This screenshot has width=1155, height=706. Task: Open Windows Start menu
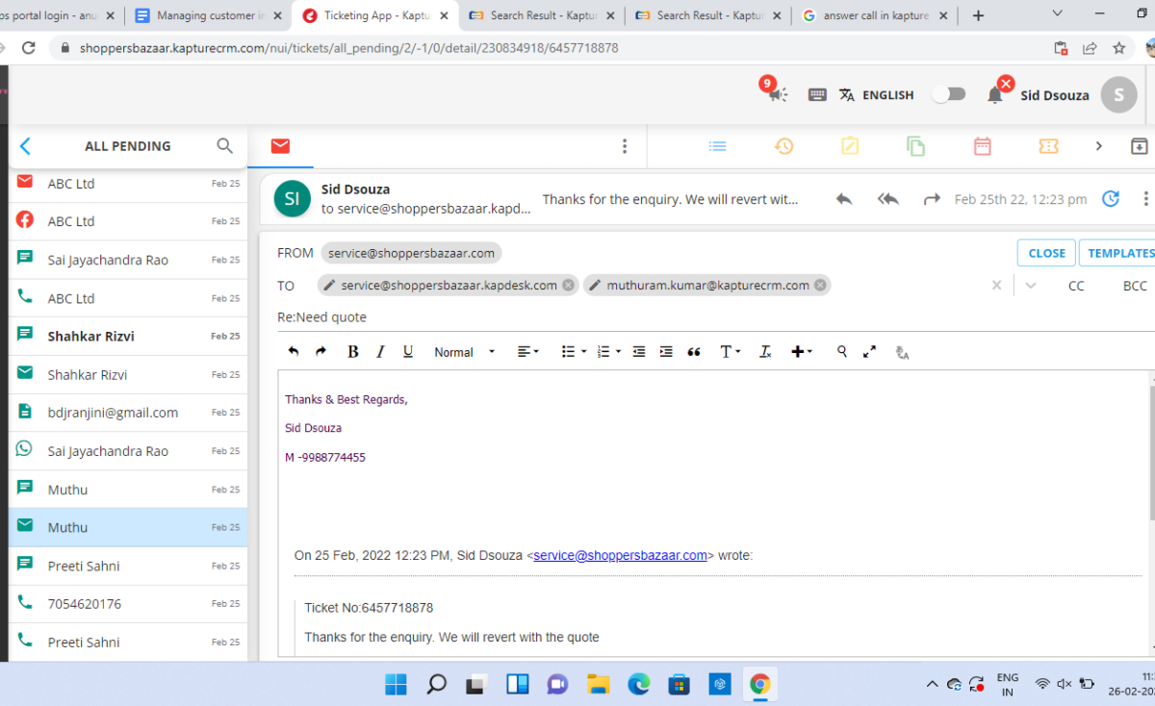pyautogui.click(x=396, y=684)
